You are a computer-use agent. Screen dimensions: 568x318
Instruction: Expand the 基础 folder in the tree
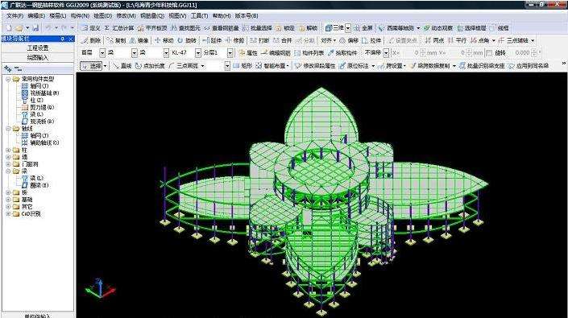pyautogui.click(x=8, y=200)
